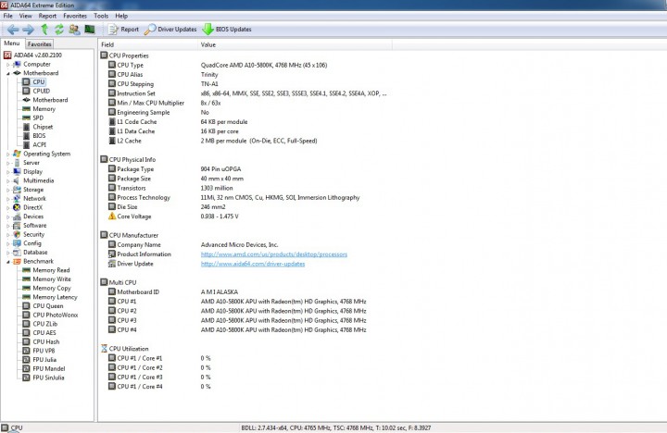The width and height of the screenshot is (667, 433).
Task: Click the Value column header
Action: [x=295, y=44]
